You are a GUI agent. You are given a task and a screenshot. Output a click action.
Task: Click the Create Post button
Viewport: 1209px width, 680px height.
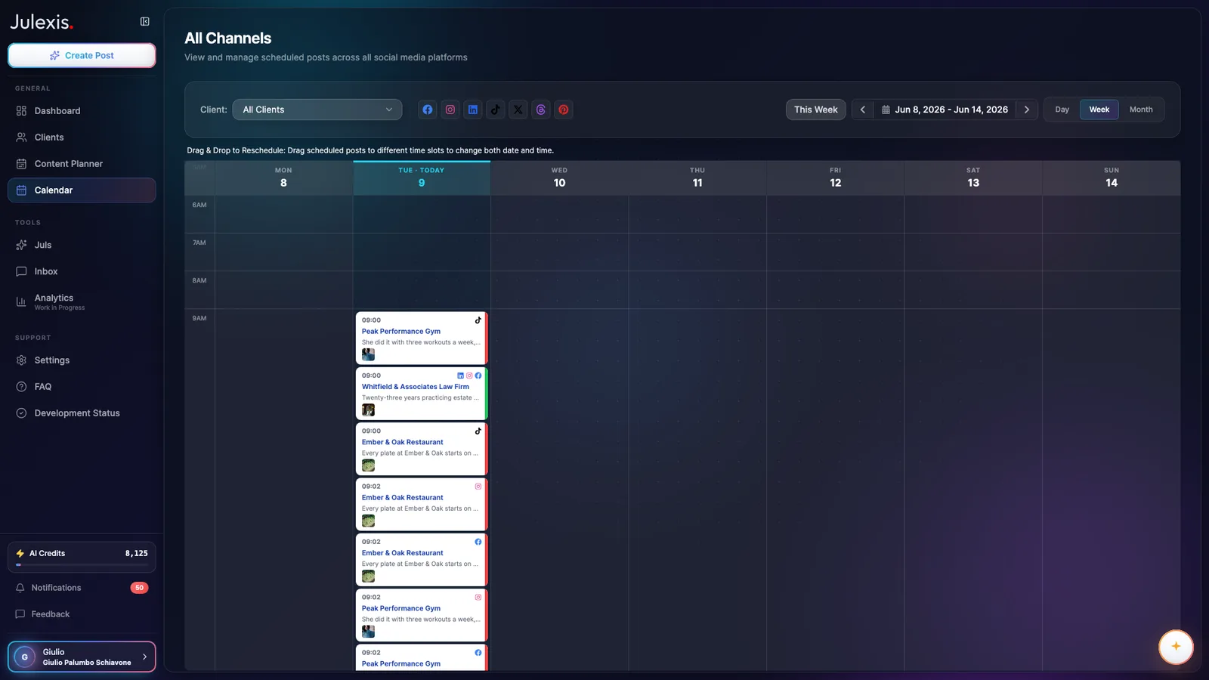[x=82, y=55]
